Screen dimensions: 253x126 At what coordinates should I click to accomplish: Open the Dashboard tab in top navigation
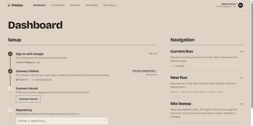coord(39,5)
